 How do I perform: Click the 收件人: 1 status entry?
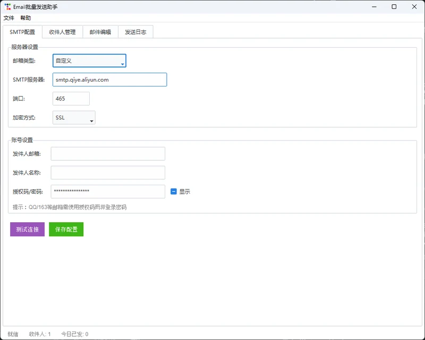tap(40, 334)
